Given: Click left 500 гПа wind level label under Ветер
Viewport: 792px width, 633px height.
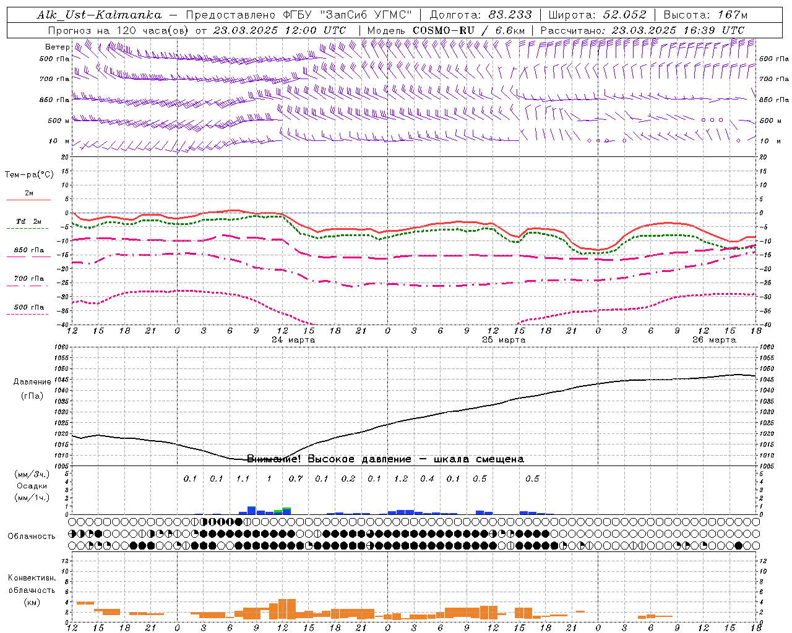Looking at the screenshot, I should [x=54, y=59].
